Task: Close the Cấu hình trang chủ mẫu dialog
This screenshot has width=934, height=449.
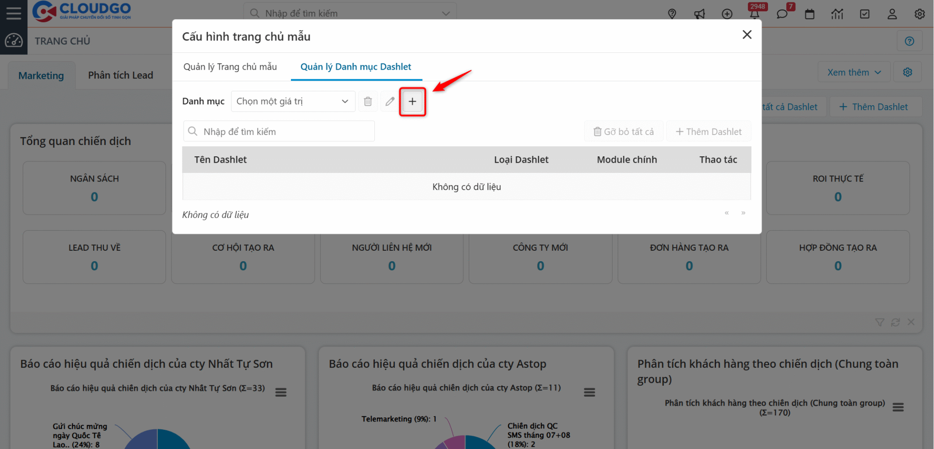Action: coord(747,35)
